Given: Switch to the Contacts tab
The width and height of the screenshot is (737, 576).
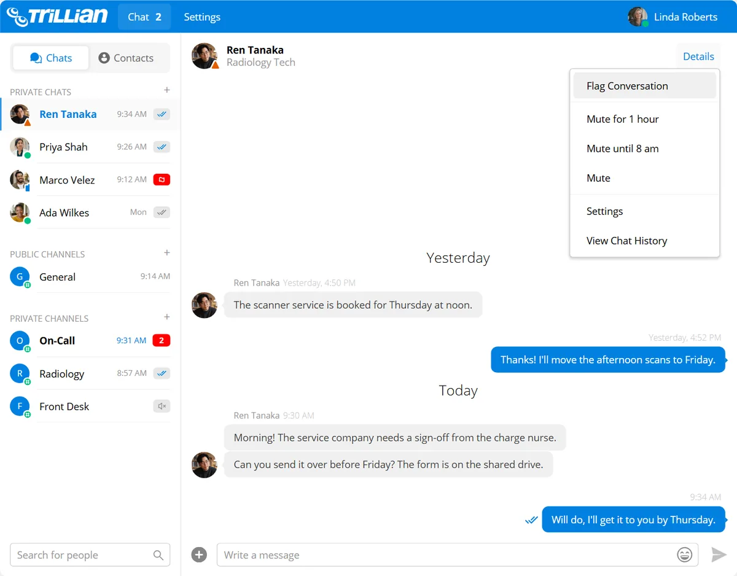Looking at the screenshot, I should point(126,58).
